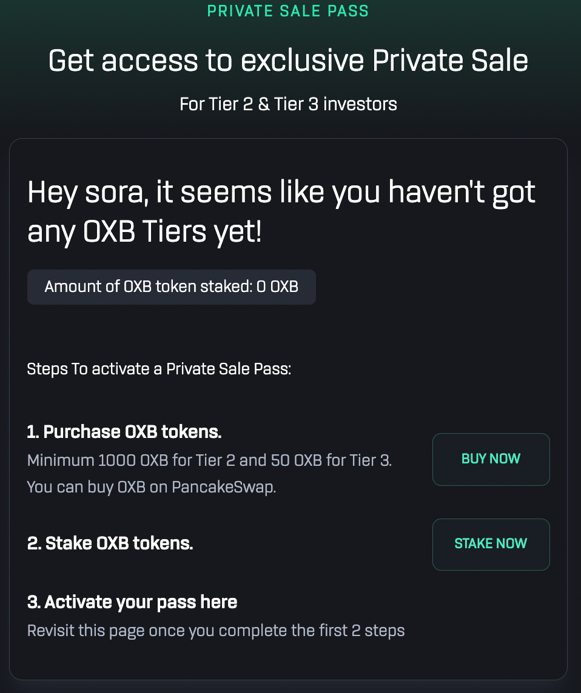This screenshot has width=581, height=693.
Task: Click the "3. Activate your pass here" title
Action: coord(132,602)
